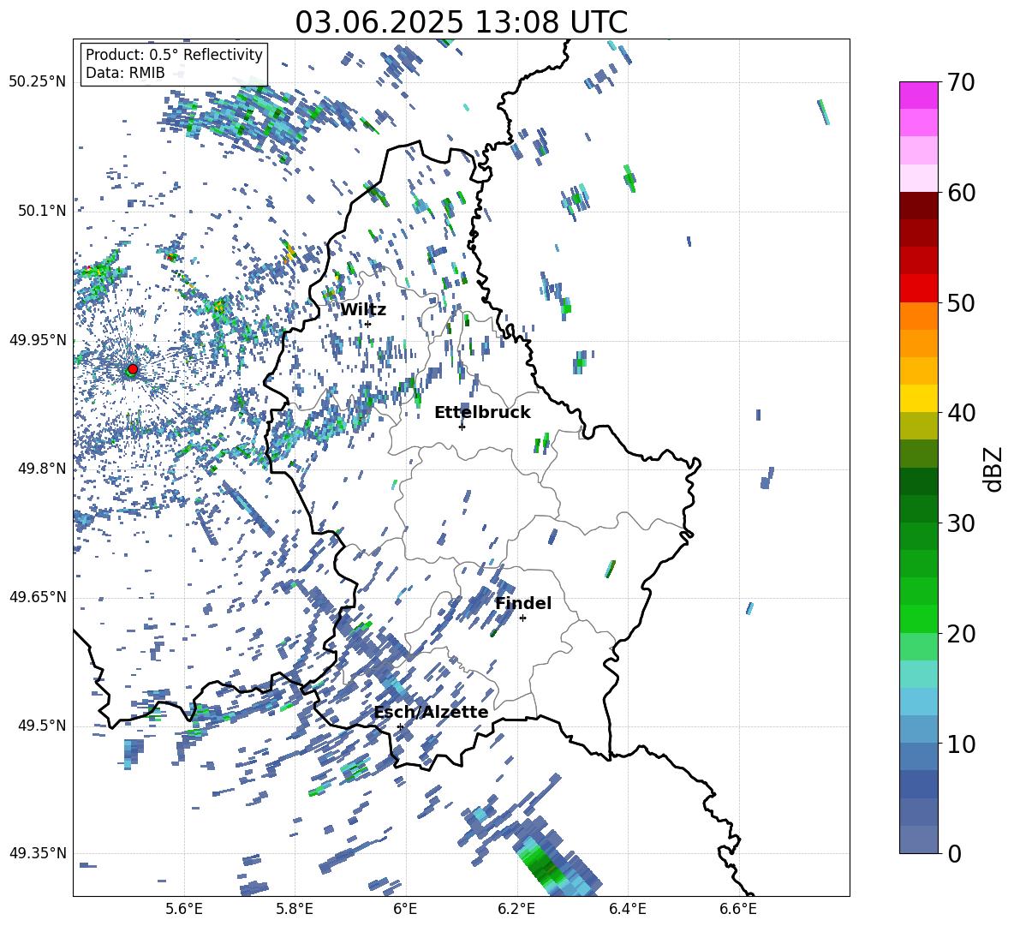Click the 49.5°N latitude label

(43, 726)
